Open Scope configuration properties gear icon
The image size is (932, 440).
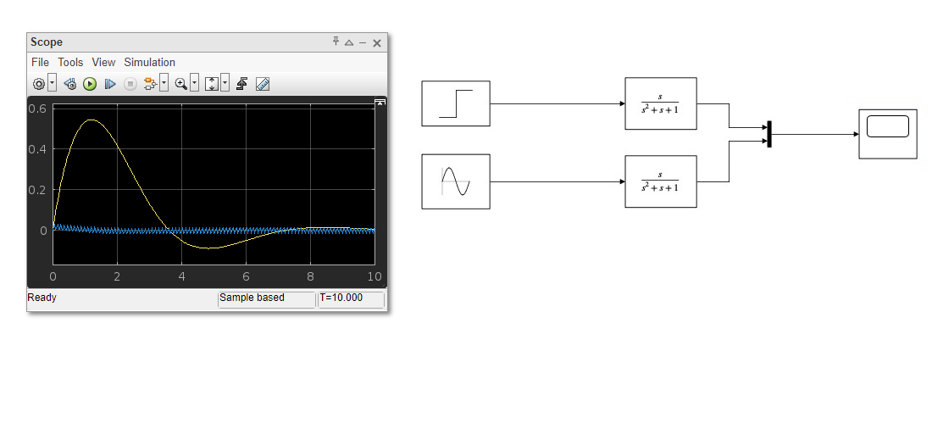point(39,84)
